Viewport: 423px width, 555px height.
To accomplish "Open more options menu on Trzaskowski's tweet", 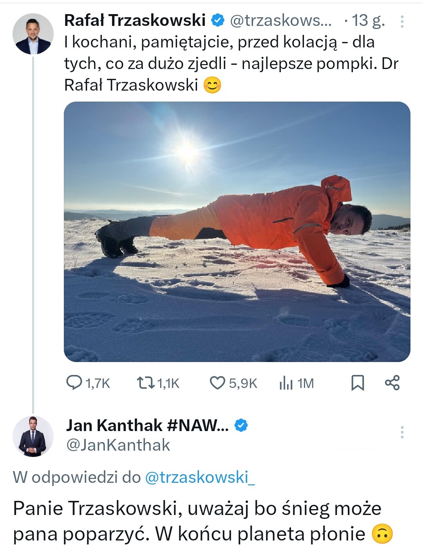I will [402, 22].
